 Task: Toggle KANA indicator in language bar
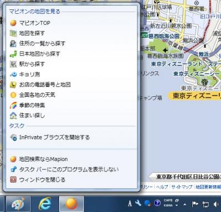pyautogui.click(x=168, y=205)
